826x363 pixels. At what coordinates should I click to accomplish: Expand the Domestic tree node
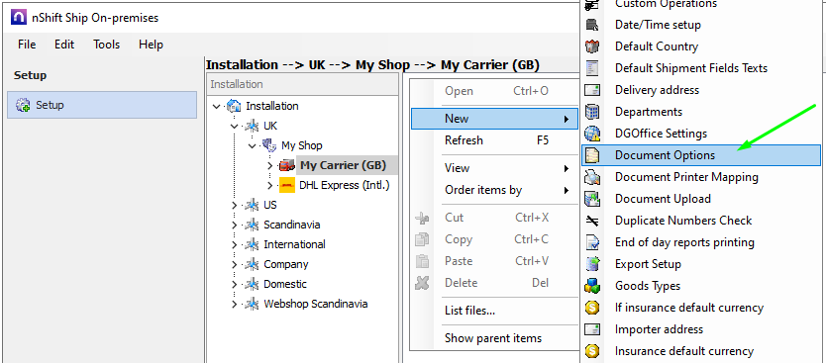(235, 285)
